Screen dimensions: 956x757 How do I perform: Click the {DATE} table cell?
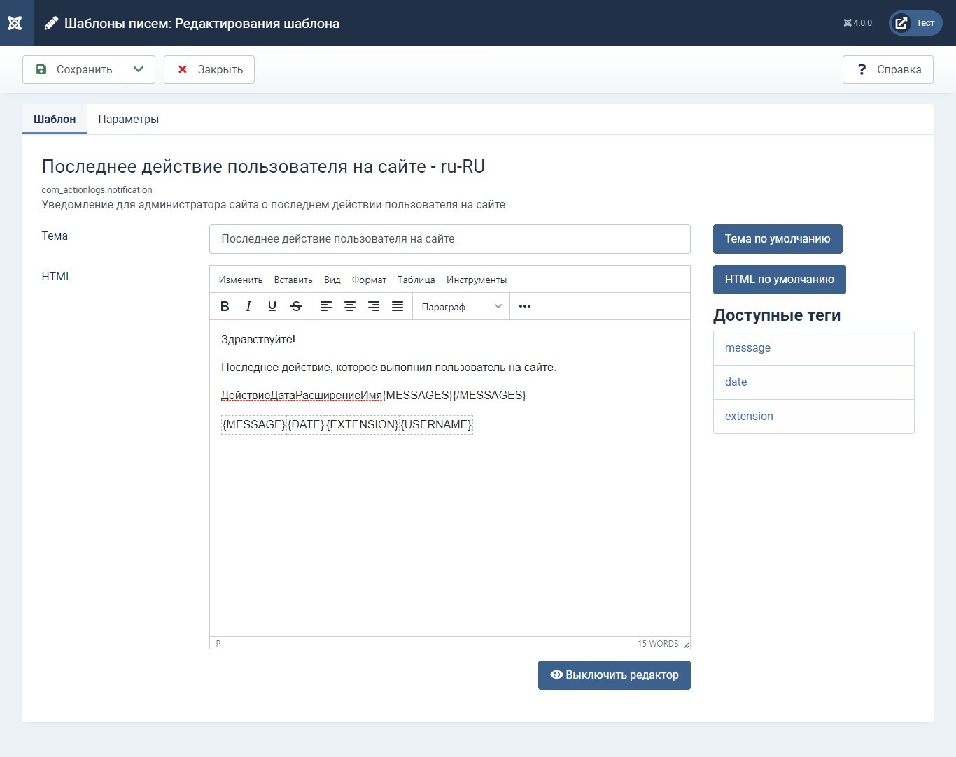[306, 424]
